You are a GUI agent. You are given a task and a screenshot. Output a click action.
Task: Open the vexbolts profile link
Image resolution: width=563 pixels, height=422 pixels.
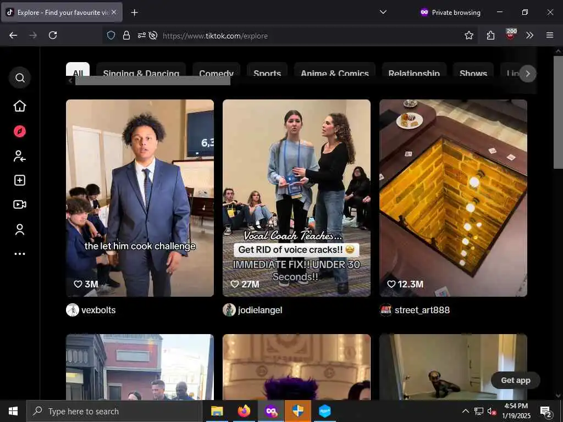pos(98,310)
